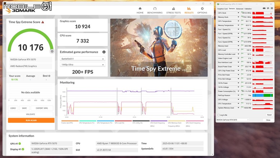Click the NVIDIA GeForce RTX 5070 field under score
Image resolution: width=280 pixels, height=158 pixels.
click(31, 60)
